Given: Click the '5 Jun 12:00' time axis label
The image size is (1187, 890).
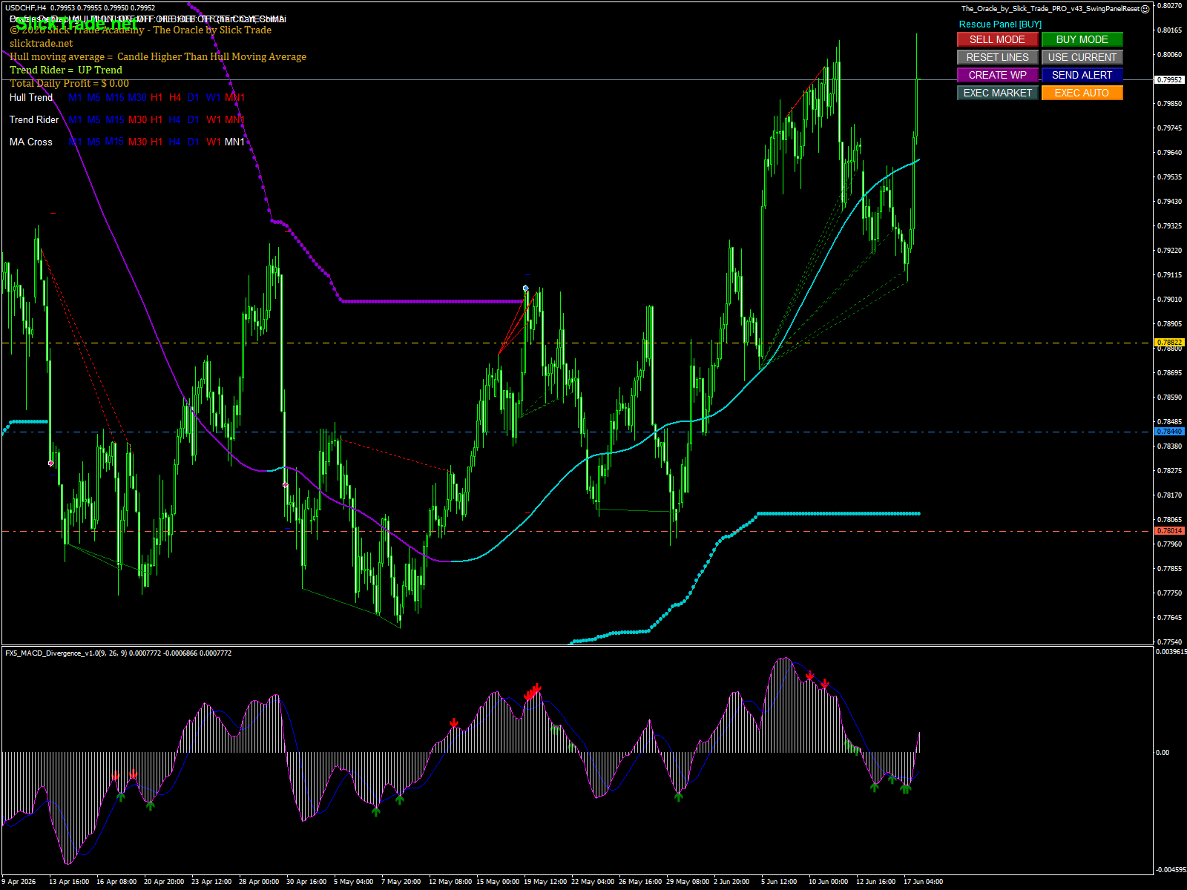Looking at the screenshot, I should (x=779, y=882).
